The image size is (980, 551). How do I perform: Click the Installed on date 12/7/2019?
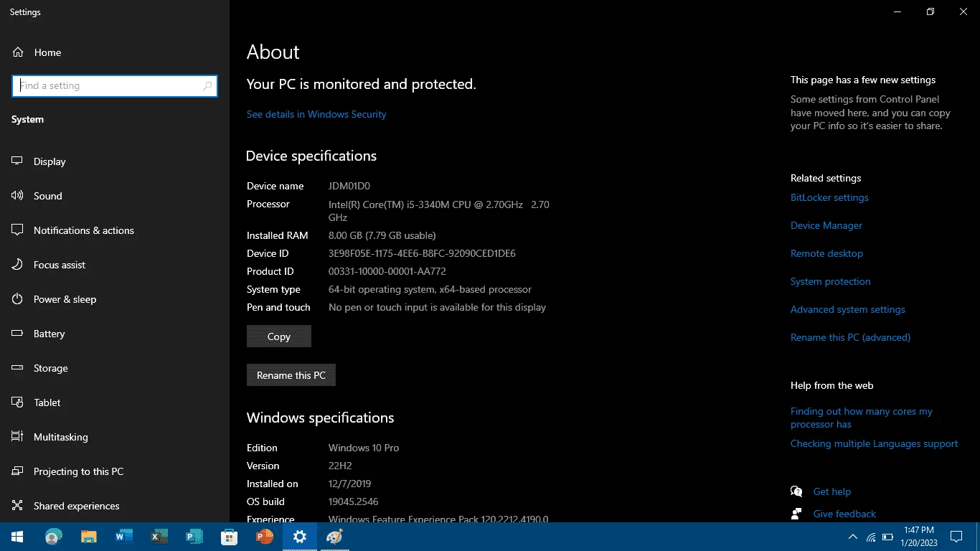(x=350, y=484)
